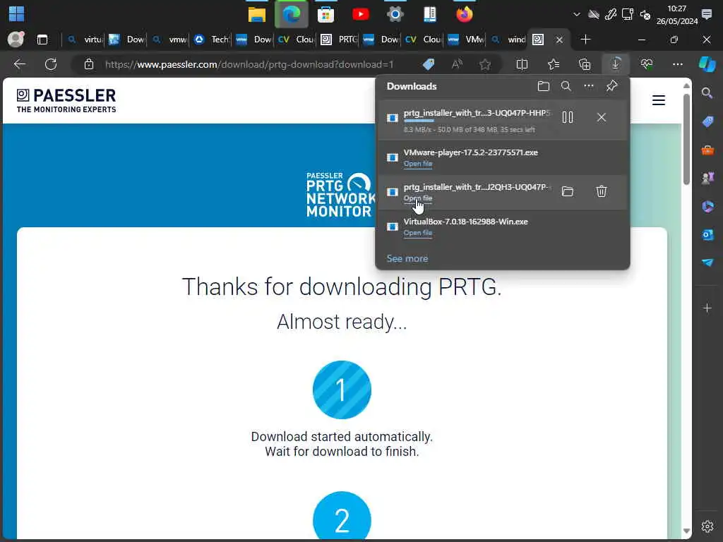Open notification center icon
This screenshot has height=542, width=723.
click(706, 14)
